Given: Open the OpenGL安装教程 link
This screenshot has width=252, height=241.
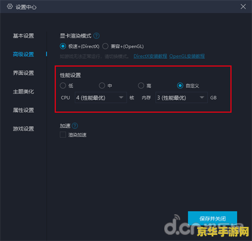Looking at the screenshot, I should [187, 56].
